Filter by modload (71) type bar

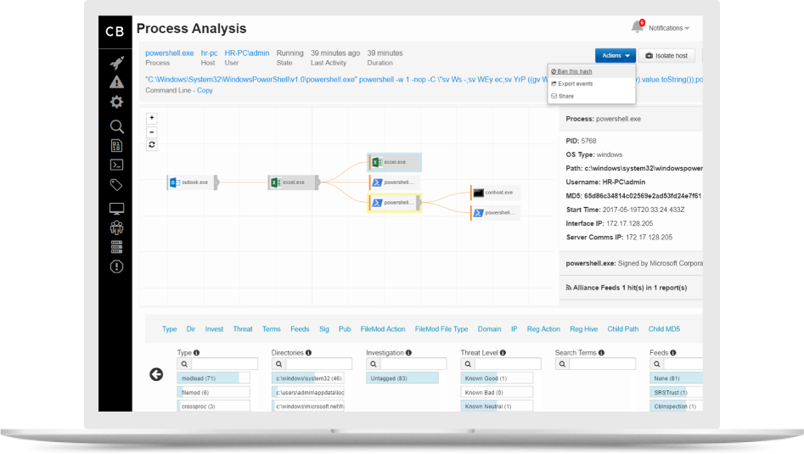(x=213, y=378)
